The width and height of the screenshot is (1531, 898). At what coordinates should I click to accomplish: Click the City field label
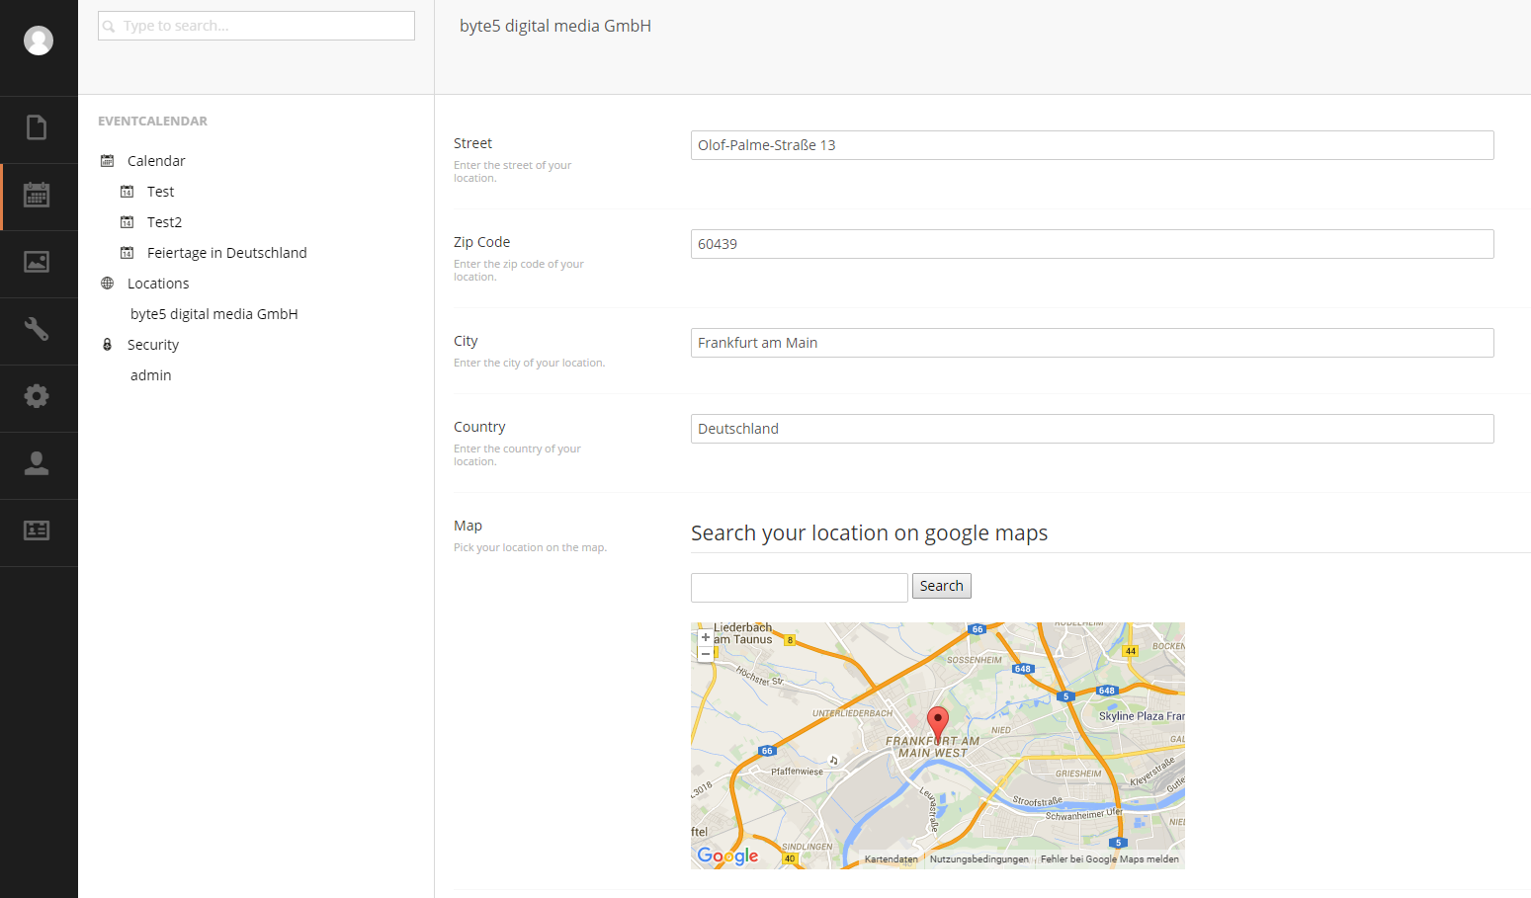tap(466, 341)
